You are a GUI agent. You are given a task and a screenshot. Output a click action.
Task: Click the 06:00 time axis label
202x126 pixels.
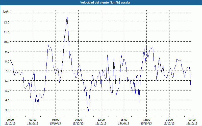point(56,120)
